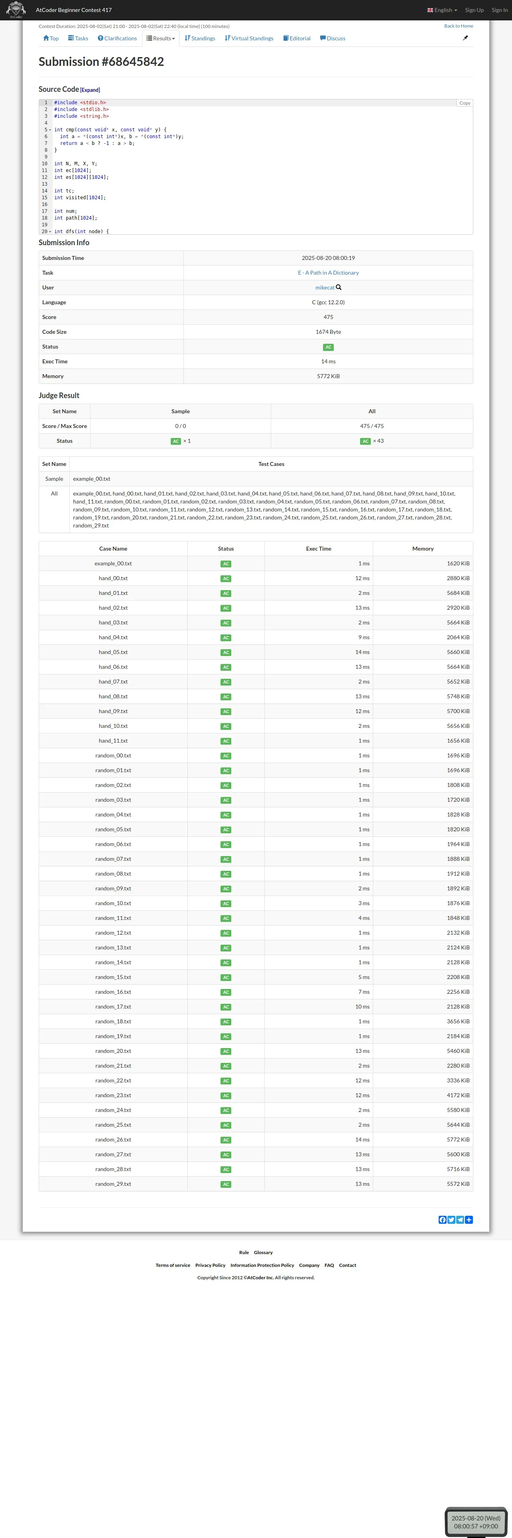Click the AC badge under the All column
Screen dimensions: 512x1538
(365, 441)
